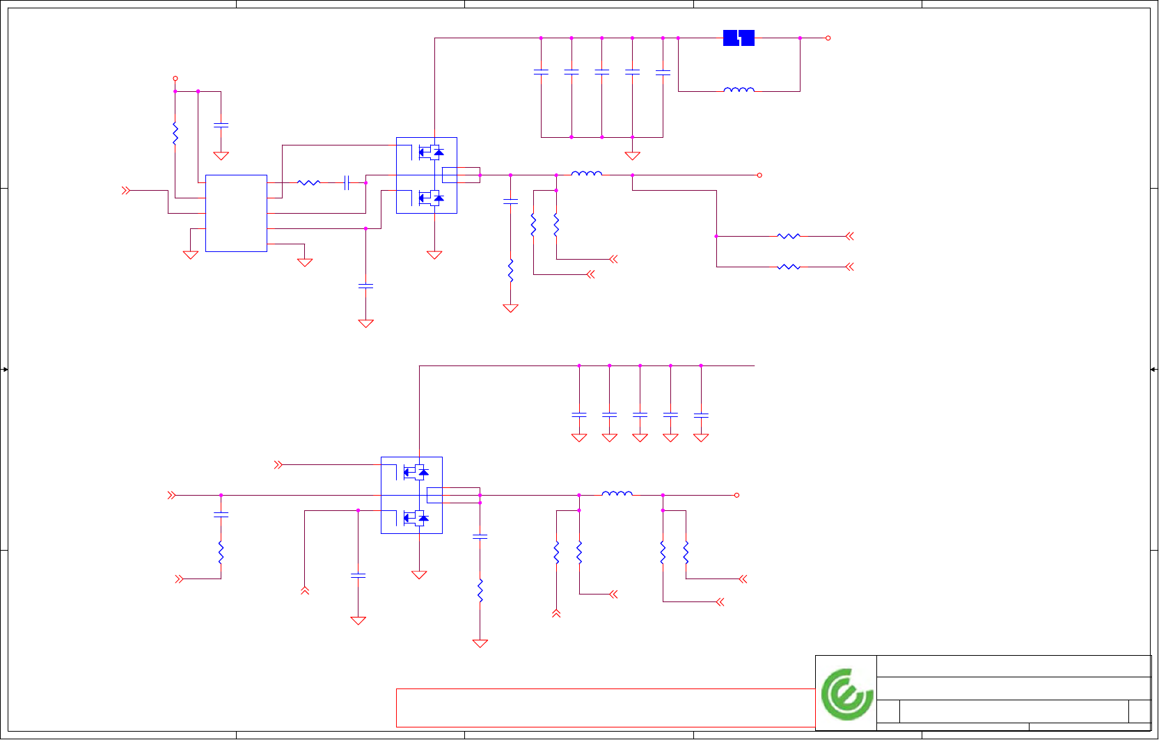The image size is (1159, 740).
Task: Select resistor beneath the lower circuit's far-left capacitor
Action: click(221, 552)
